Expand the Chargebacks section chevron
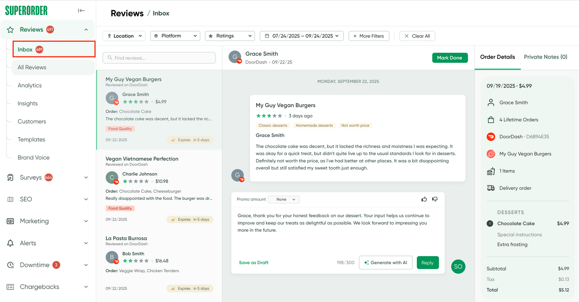Viewport: 579px width, 302px height. (x=86, y=287)
